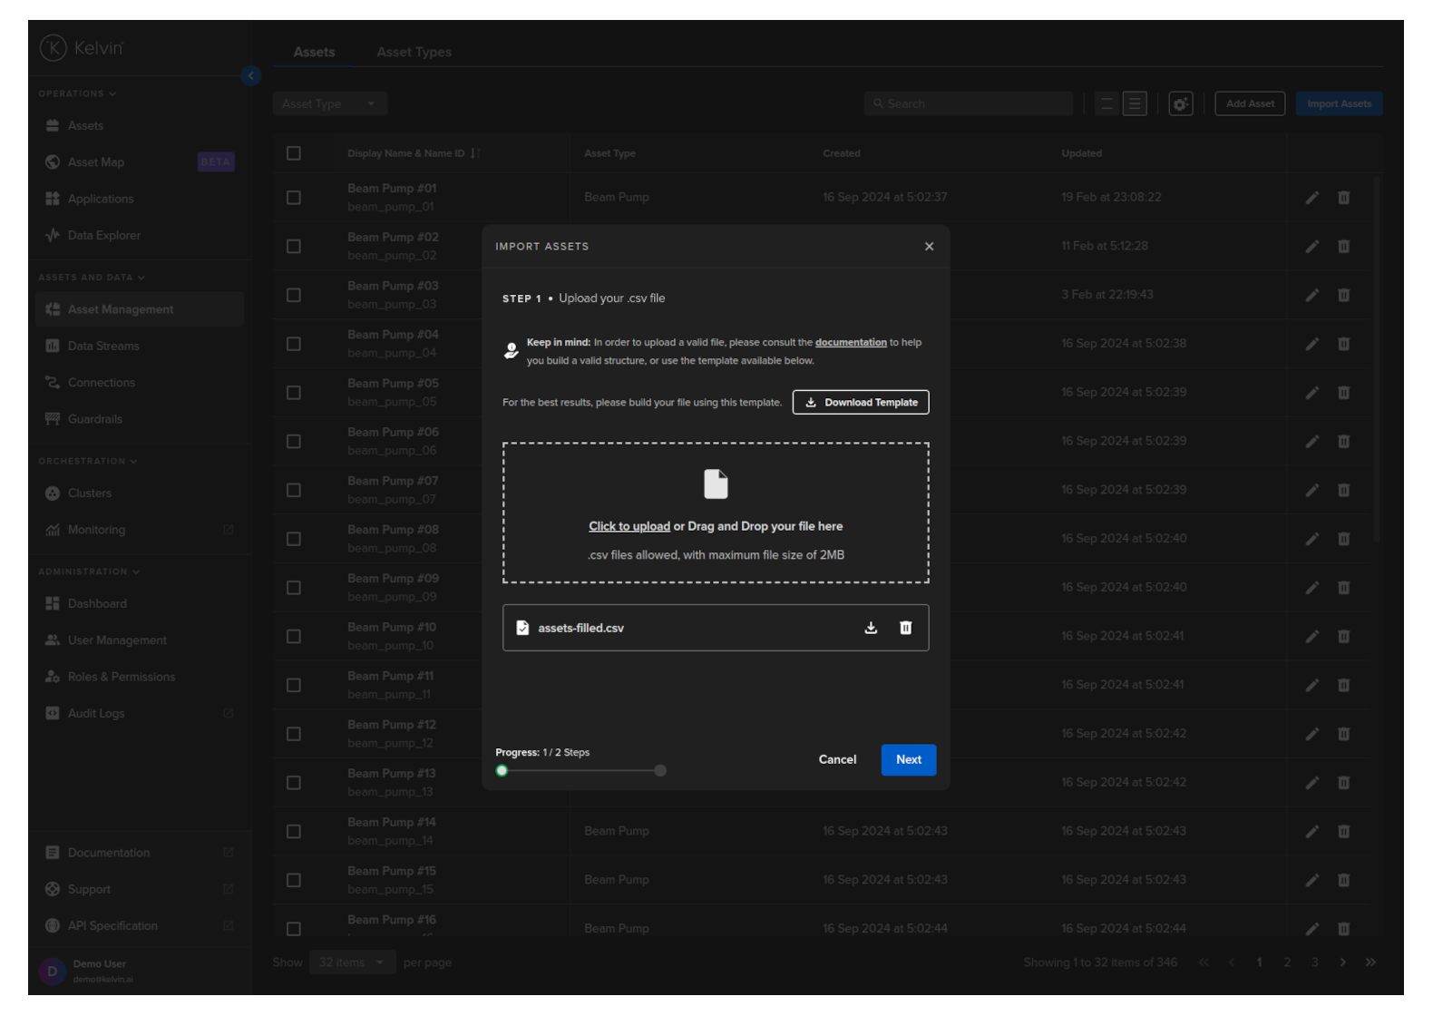
Task: Edit Beam Pump #01 with pencil icon
Action: click(x=1311, y=198)
